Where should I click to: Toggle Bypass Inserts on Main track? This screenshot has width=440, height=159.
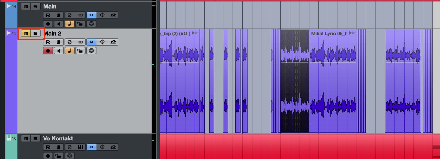coord(92,15)
